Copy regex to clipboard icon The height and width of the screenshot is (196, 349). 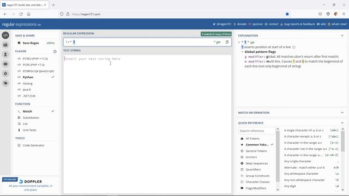coord(227,42)
